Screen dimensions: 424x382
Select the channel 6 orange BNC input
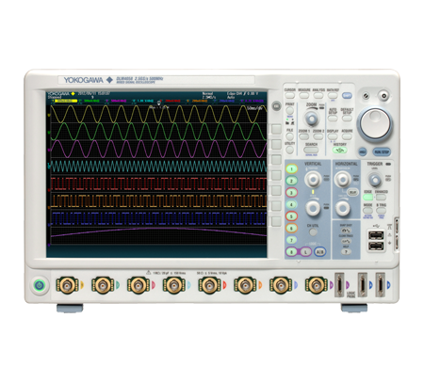(245, 285)
